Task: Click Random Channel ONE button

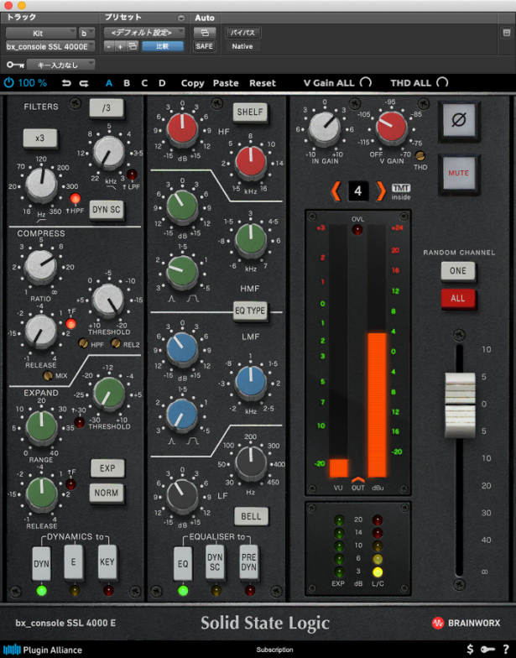Action: point(458,270)
